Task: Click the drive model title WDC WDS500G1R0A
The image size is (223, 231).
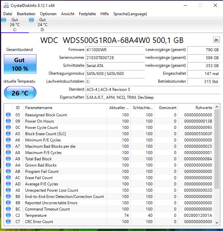Action: point(112,40)
